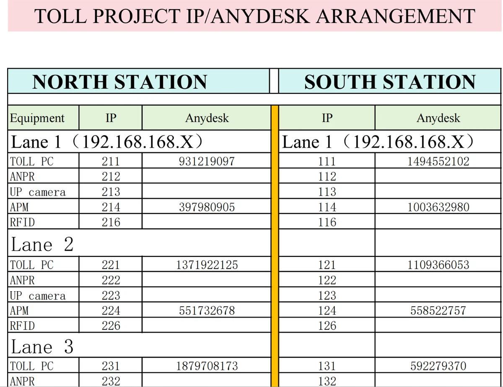Screen dimensions: 503x387
Task: Click the IP value 111 cell
Action: tap(327, 161)
